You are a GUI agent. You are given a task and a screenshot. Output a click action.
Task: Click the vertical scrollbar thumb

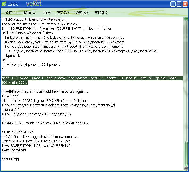(186, 154)
